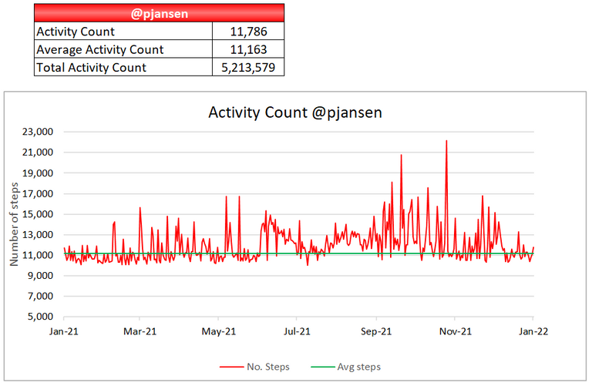
Task: Click the 'Total Activity Count' label
Action: tap(91, 68)
